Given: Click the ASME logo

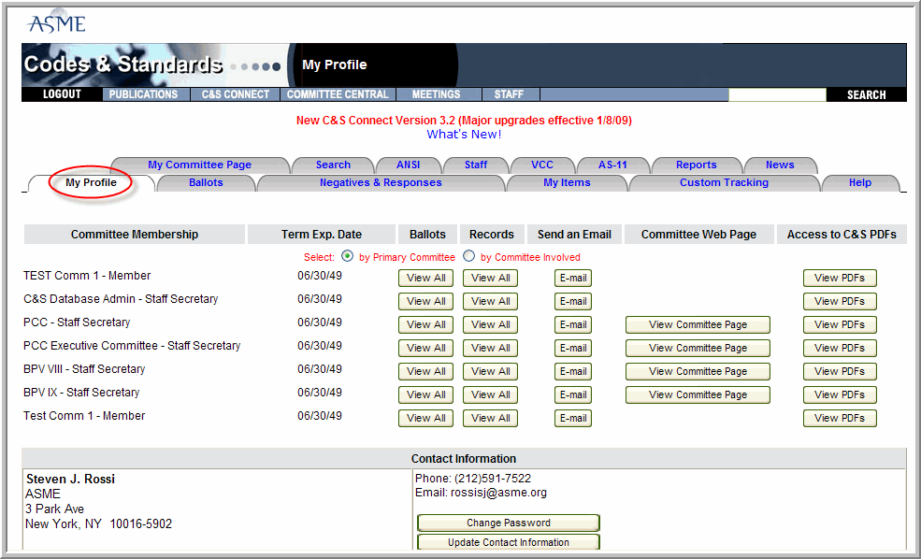Looking at the screenshot, I should pos(56,21).
